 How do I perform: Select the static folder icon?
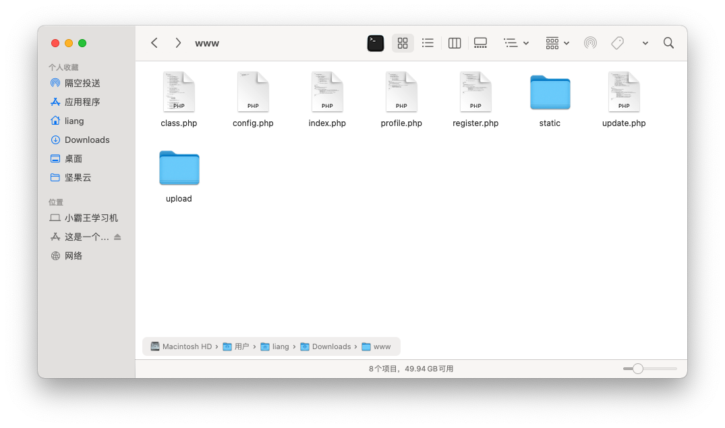pyautogui.click(x=550, y=92)
